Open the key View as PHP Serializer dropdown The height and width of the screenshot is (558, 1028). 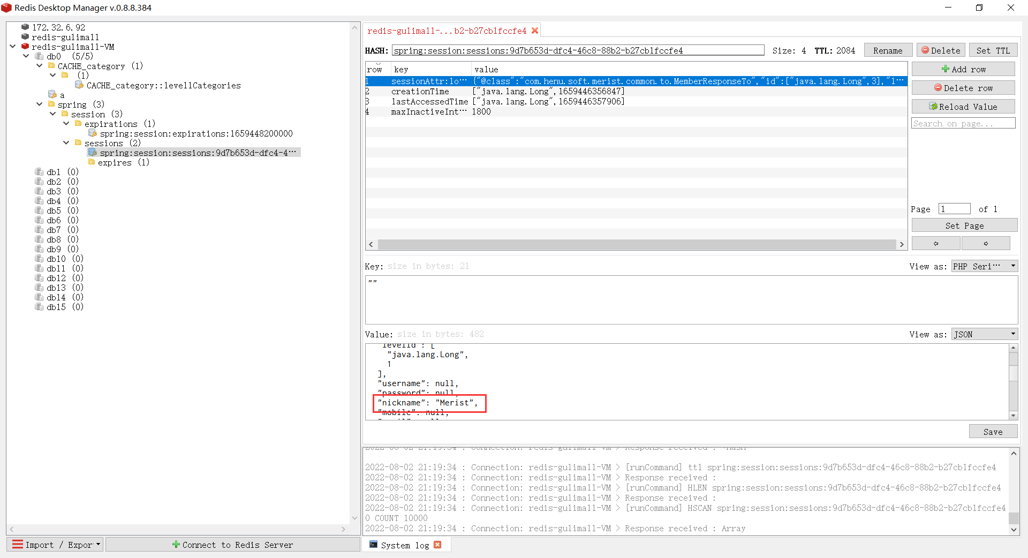coord(984,266)
